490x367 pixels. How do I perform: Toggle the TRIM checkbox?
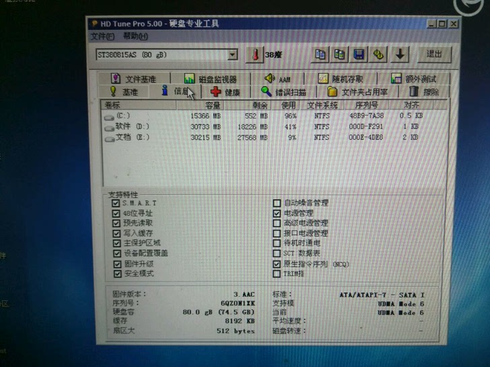click(x=277, y=274)
